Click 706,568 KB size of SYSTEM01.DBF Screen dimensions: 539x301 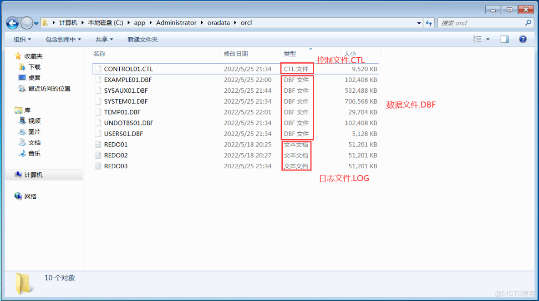tap(361, 101)
